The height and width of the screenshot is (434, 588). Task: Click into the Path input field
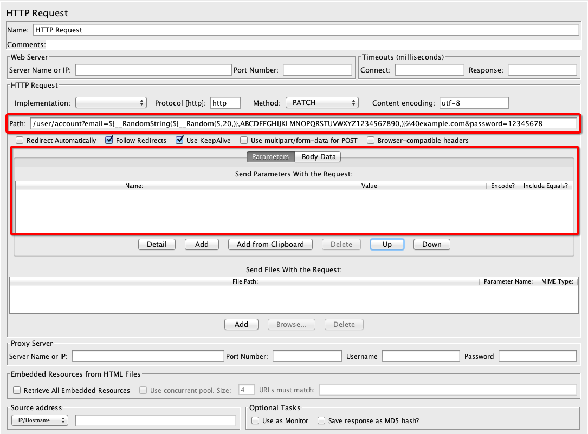303,124
